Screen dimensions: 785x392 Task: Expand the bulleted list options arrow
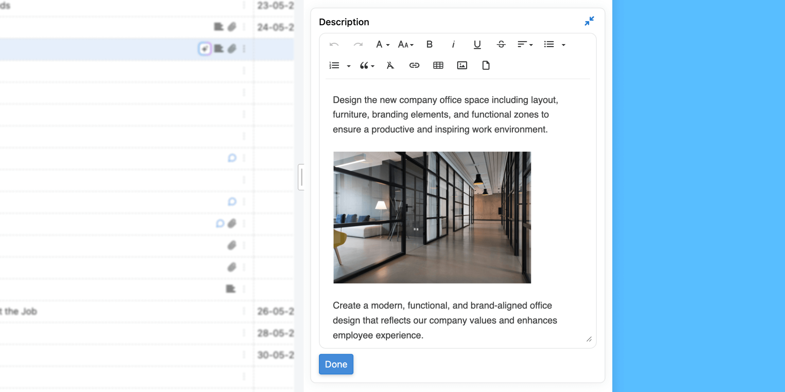click(x=564, y=45)
